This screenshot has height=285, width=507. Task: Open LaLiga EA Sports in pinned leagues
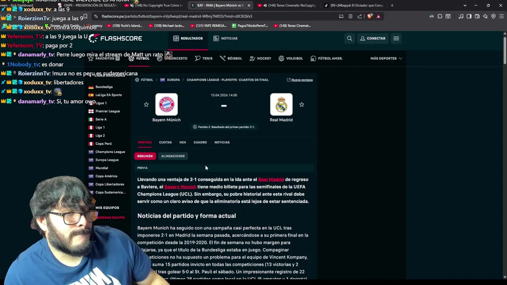108,95
